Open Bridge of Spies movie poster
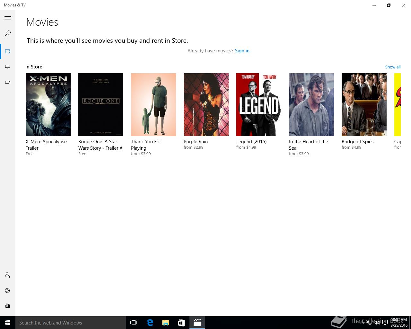This screenshot has height=329, width=411. [364, 105]
